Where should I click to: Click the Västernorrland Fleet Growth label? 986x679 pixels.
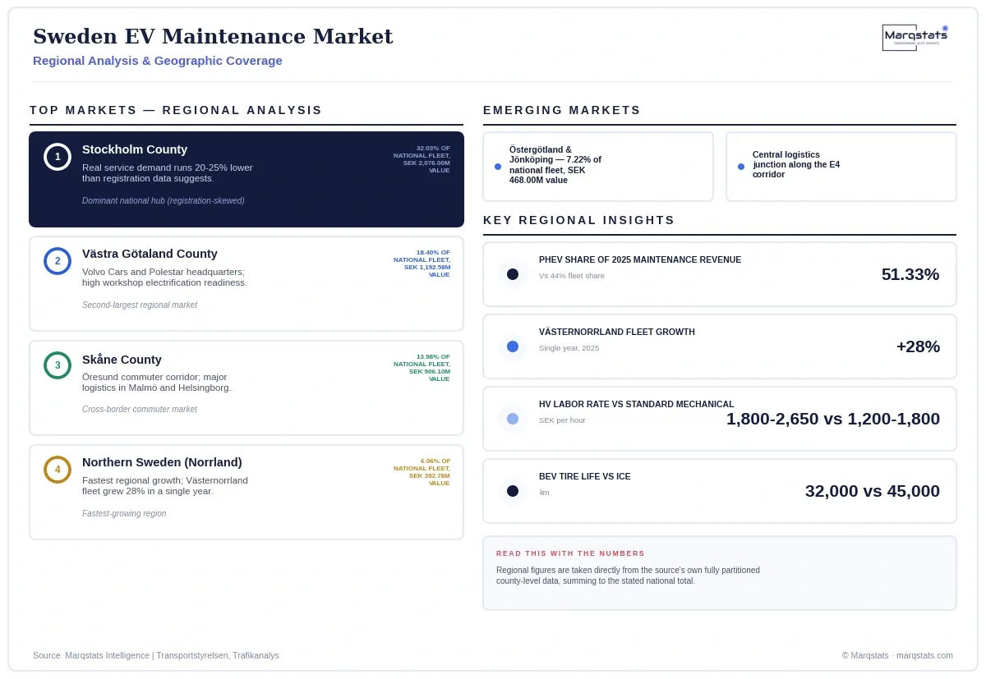[617, 332]
